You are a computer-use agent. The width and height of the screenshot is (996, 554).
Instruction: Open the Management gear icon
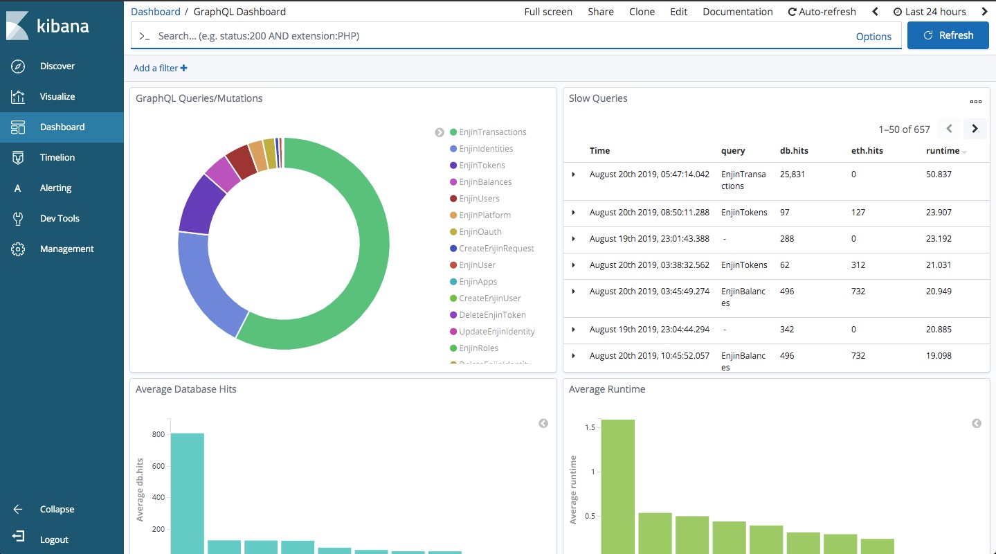coord(19,249)
